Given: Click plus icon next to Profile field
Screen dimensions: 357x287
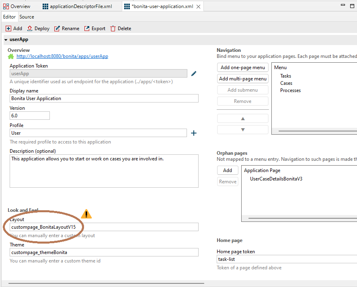Looking at the screenshot, I should point(193,133).
